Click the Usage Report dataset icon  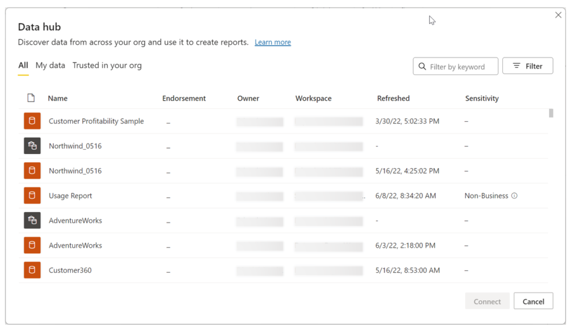click(x=32, y=196)
